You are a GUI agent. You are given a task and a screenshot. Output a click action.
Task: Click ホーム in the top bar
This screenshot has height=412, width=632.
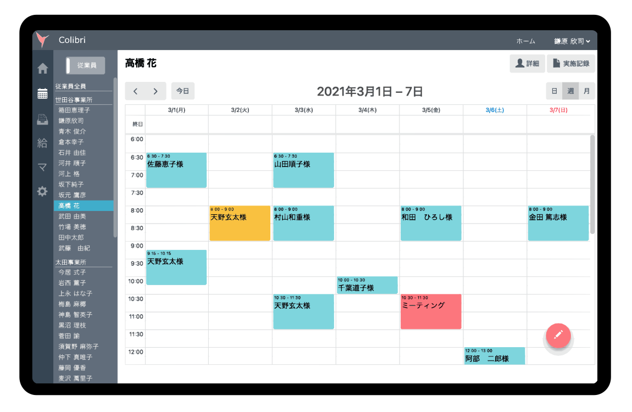(525, 41)
